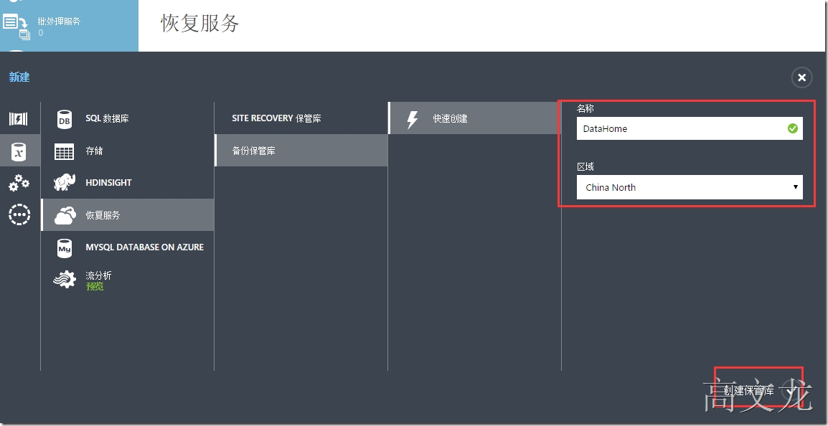This screenshot has width=828, height=426.
Task: Select 流分析 preview option
Action: (128, 280)
